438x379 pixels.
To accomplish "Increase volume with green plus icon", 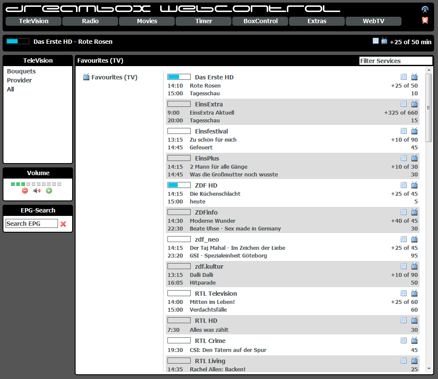I will [49, 191].
